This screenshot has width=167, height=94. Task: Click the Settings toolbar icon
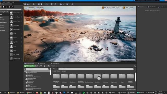click(x=46, y=4)
